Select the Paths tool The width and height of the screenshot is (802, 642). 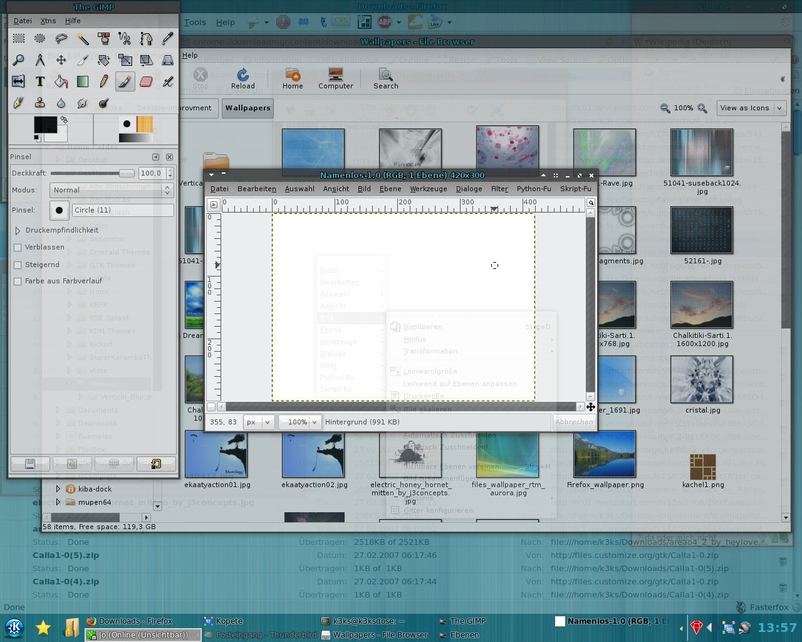[x=147, y=39]
